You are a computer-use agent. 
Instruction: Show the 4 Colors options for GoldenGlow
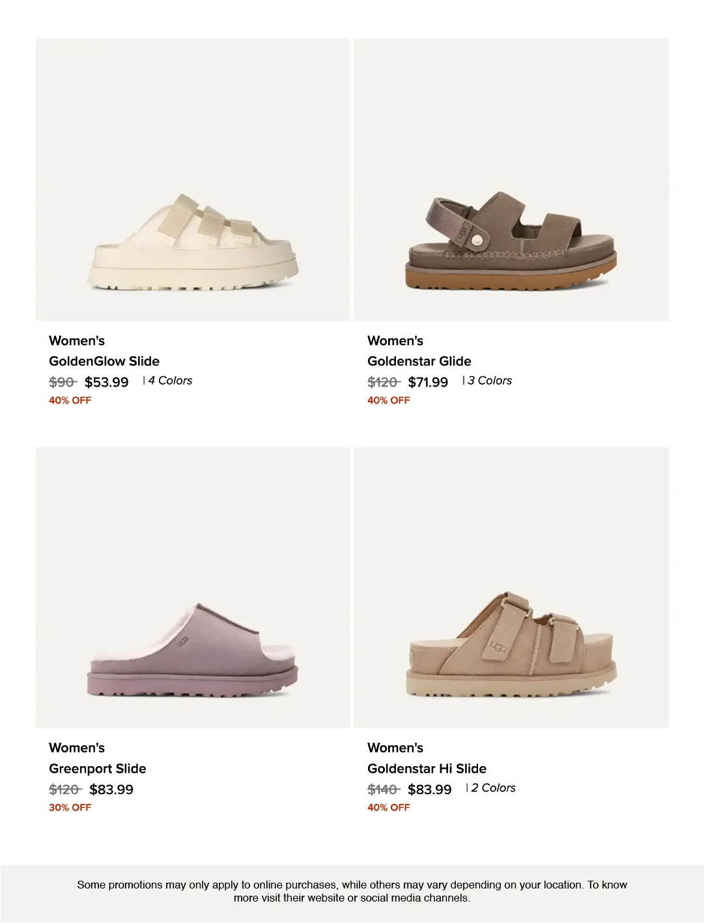tap(170, 381)
